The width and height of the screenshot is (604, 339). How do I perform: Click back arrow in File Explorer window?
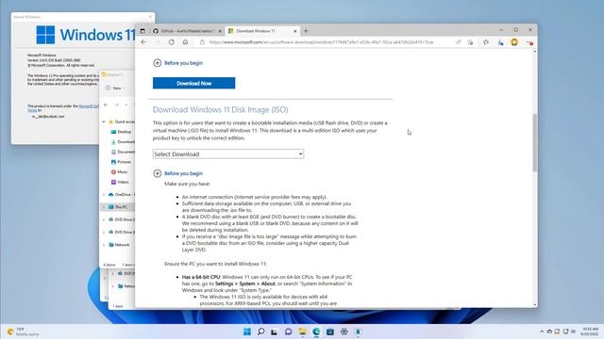[x=106, y=105]
